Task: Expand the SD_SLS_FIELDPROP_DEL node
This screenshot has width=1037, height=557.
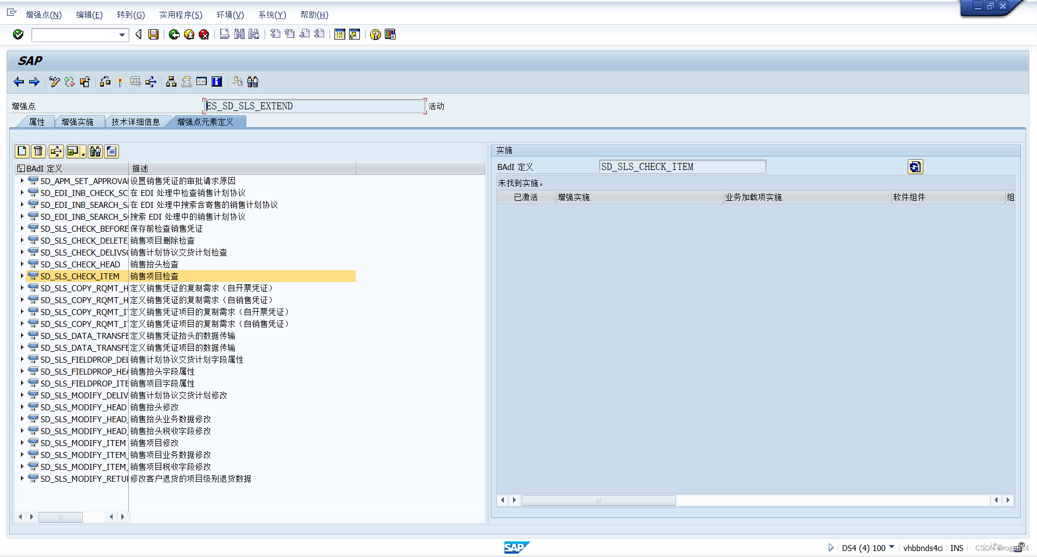Action: [x=22, y=359]
